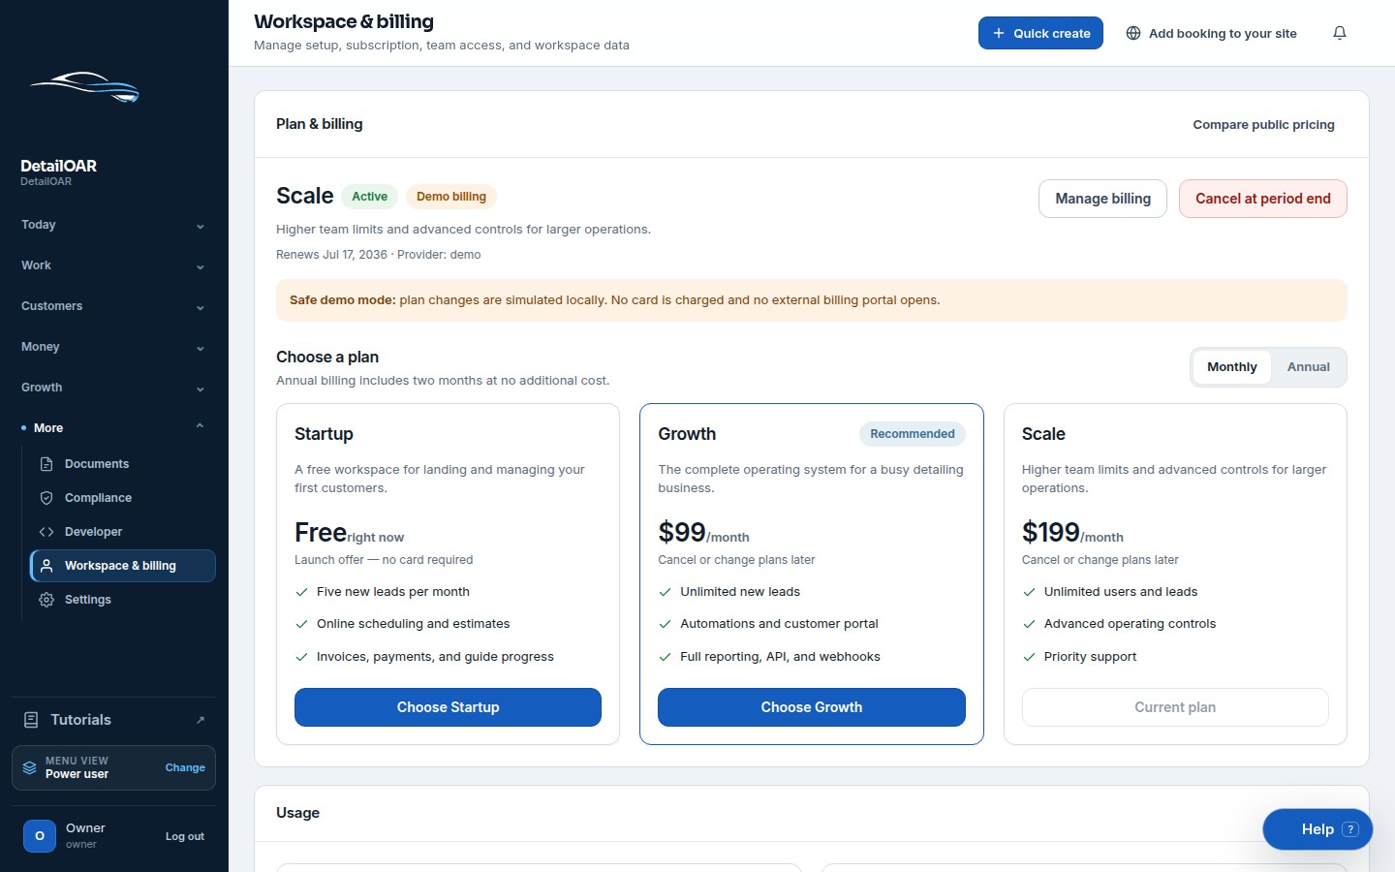
Task: Click Cancel at period end
Action: [x=1262, y=199]
